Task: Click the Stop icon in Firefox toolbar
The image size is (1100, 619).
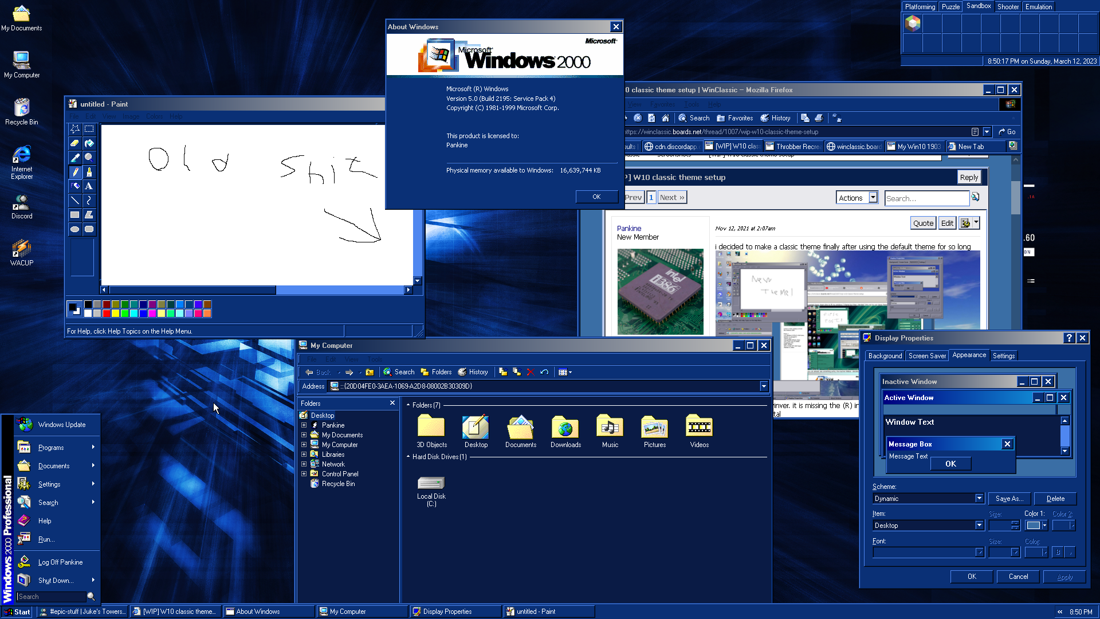Action: [x=638, y=118]
